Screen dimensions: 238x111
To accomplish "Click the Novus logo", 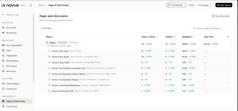I will 10,5.
